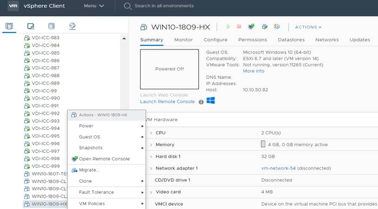Click the host IP 10.10.50.82
This screenshot has height=209, width=378.
(255, 90)
